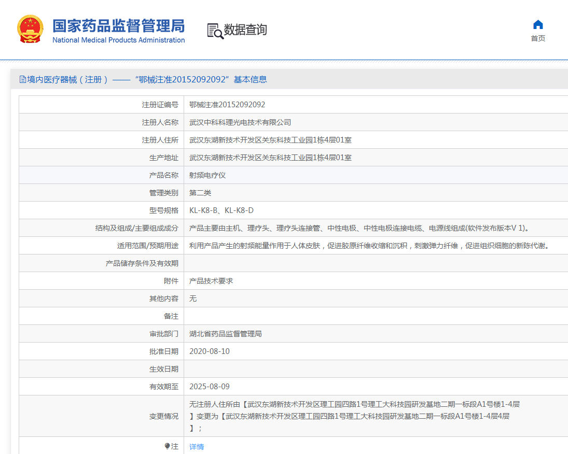The image size is (568, 454).
Task: Select the 产品名称 row label
Action: point(164,175)
